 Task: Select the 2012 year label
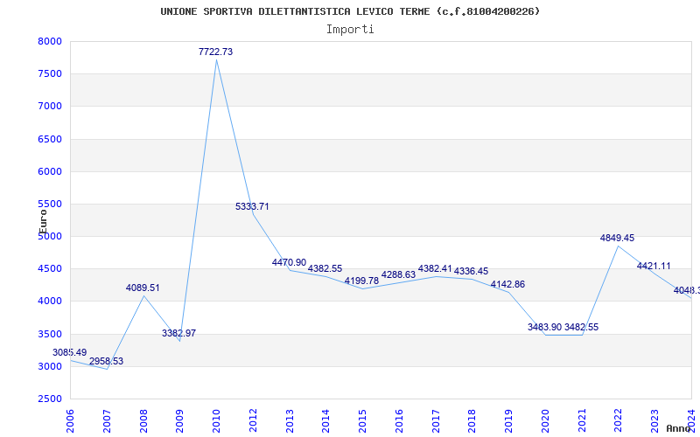click(253, 421)
